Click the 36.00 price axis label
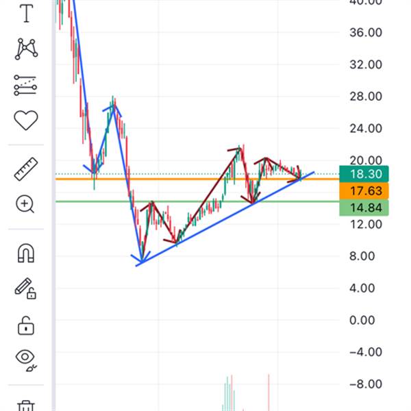This screenshot has height=411, width=411. coord(366,32)
